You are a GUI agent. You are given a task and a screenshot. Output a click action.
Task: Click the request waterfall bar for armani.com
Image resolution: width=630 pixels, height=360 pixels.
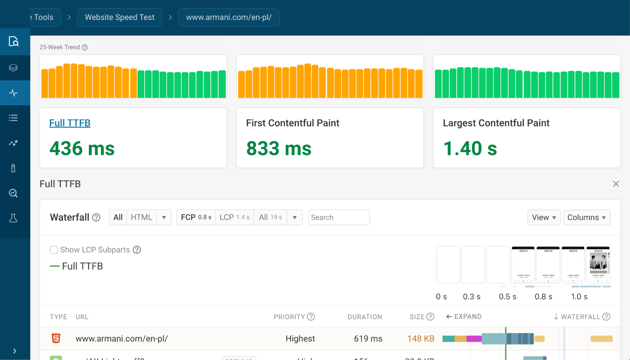494,339
